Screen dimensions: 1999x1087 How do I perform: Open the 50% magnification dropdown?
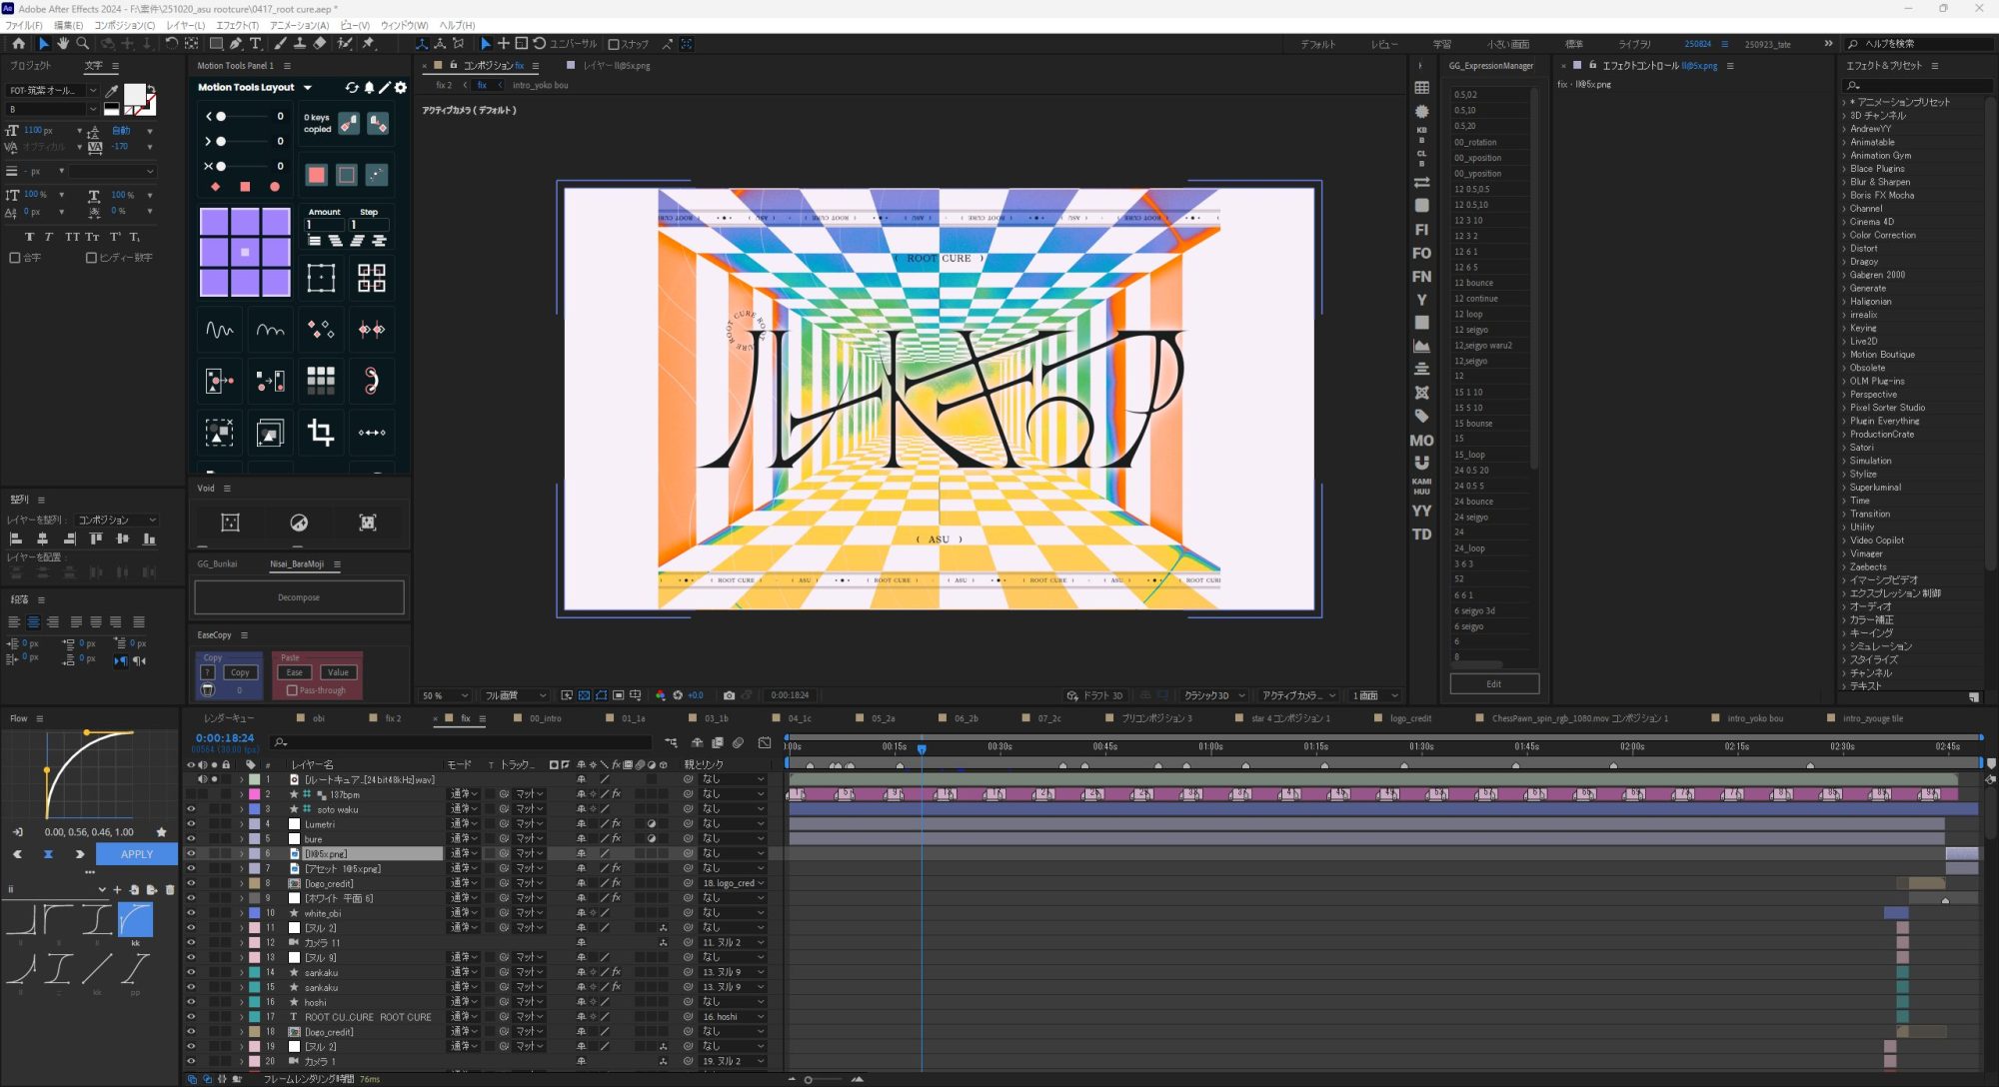[445, 695]
